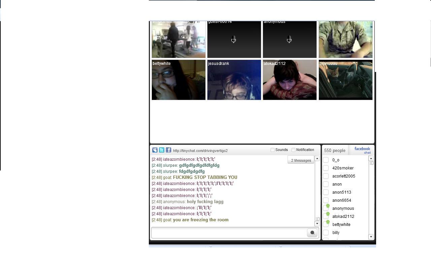Image resolution: width=431 pixels, height=269 pixels.
Task: Click microphone icon in anonymous video tile
Action: pos(289,40)
